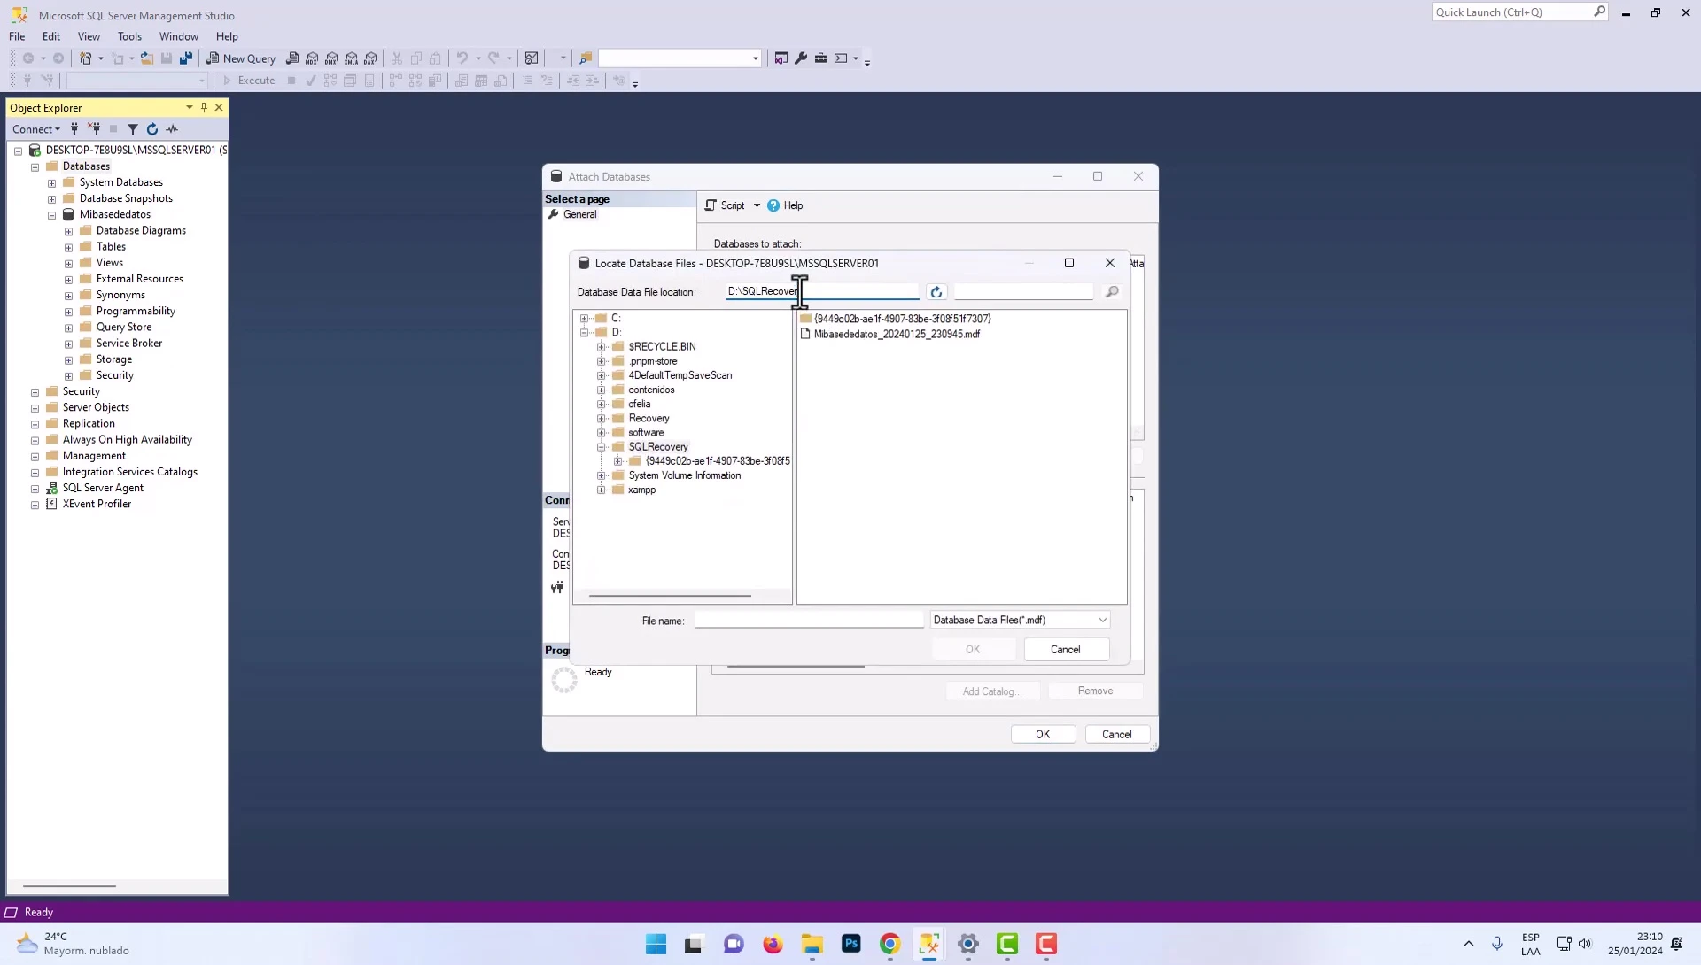Open a new XMLA query
Viewport: 1701px width, 965px height.
(351, 58)
